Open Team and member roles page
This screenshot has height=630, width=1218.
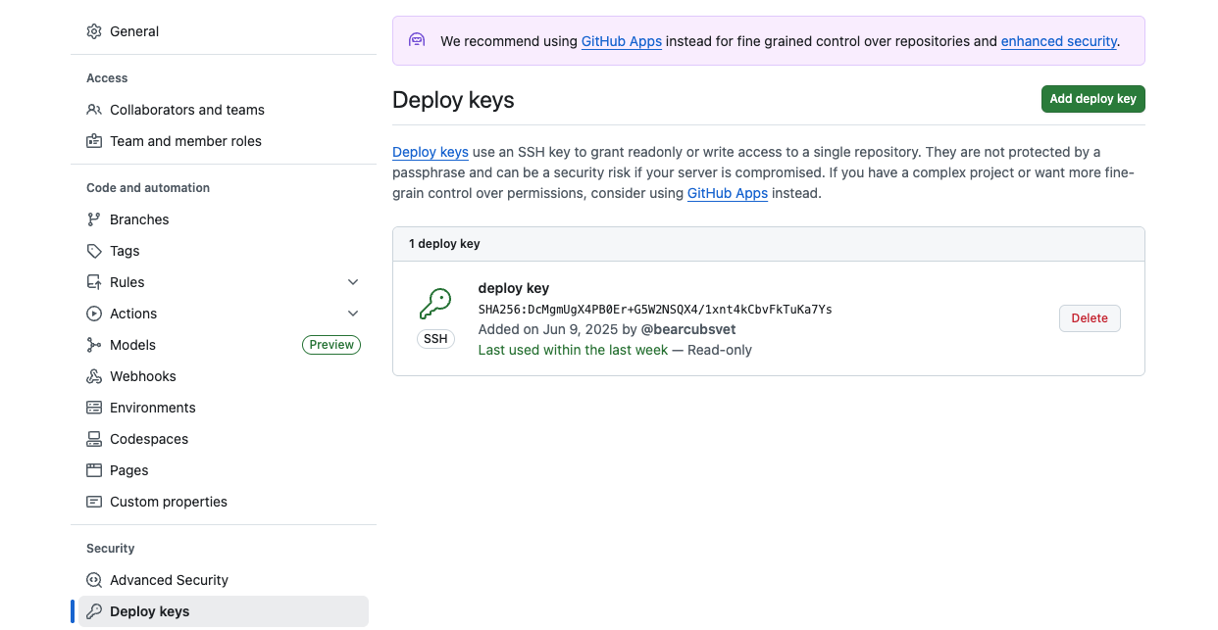pos(185,141)
